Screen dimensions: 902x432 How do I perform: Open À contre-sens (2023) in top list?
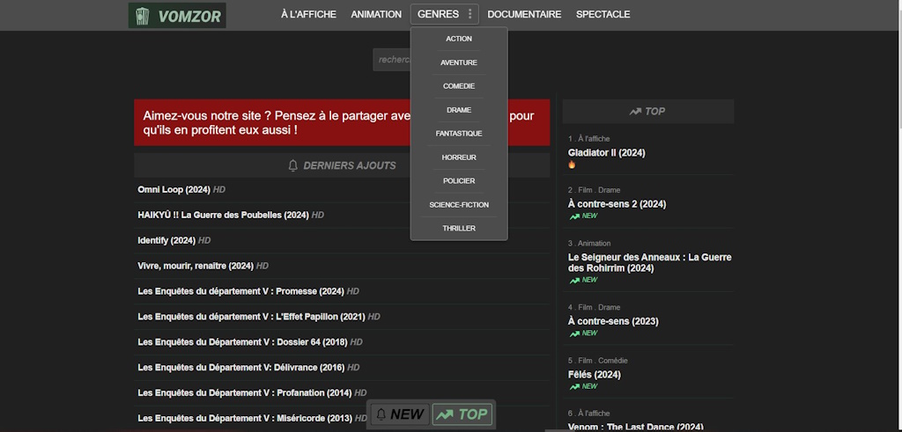[x=613, y=321]
